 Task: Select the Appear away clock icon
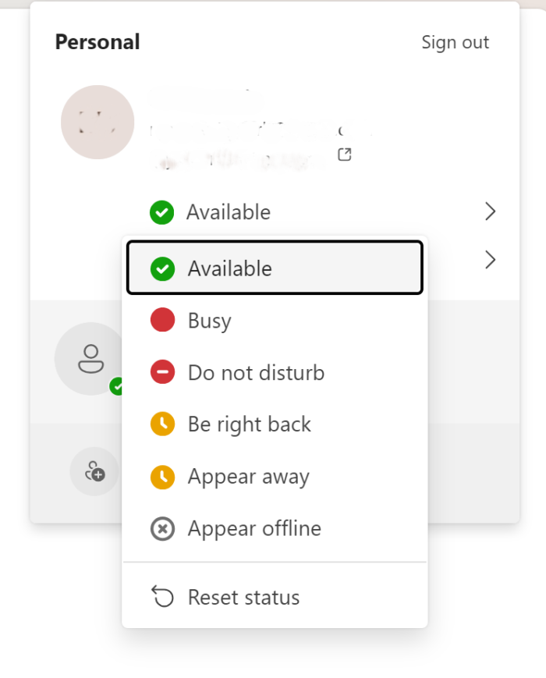pos(162,477)
